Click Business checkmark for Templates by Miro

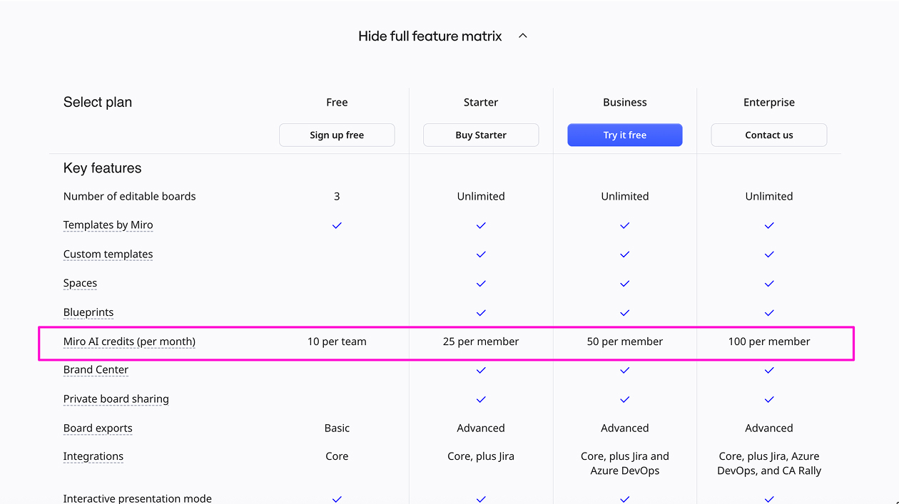(625, 225)
